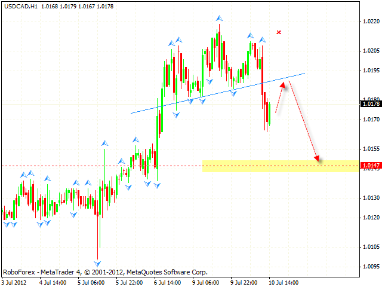This screenshot has width=382, height=287.
Task: Select the last green candle on the chart
Action: click(x=269, y=114)
